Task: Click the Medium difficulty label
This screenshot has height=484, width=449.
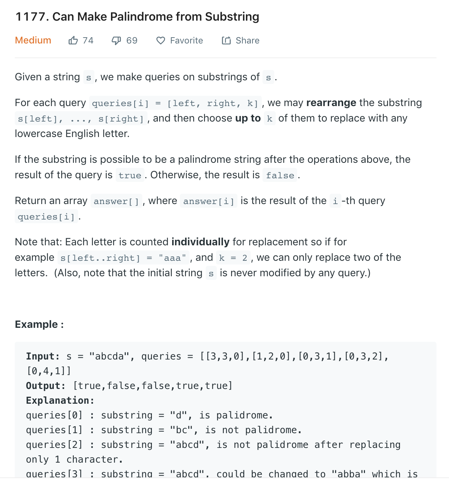Action: click(33, 41)
